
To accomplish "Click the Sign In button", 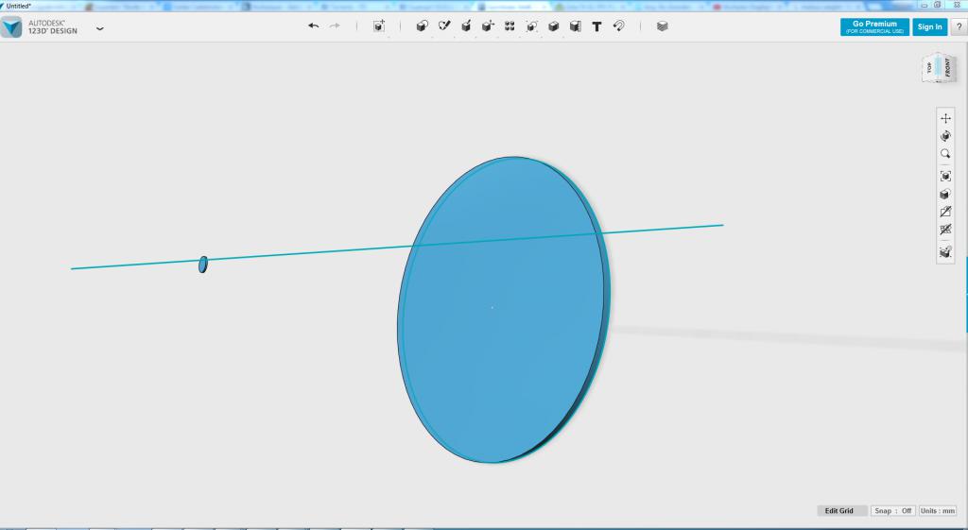I will pos(929,26).
